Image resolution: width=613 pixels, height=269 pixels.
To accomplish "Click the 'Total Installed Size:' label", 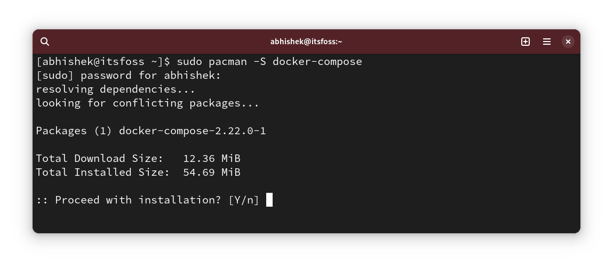I will (102, 172).
